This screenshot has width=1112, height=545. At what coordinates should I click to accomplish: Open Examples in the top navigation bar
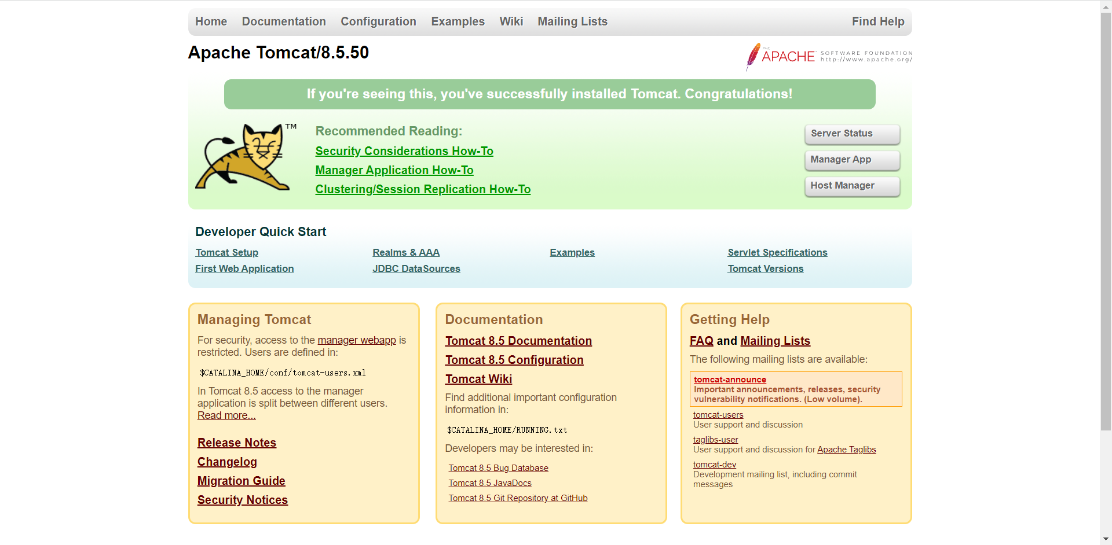coord(458,21)
